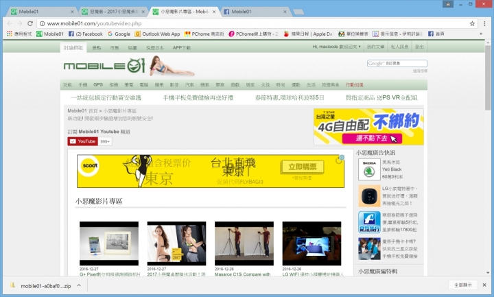Open the Google bookmark
This screenshot has width=494, height=297.
click(x=119, y=34)
